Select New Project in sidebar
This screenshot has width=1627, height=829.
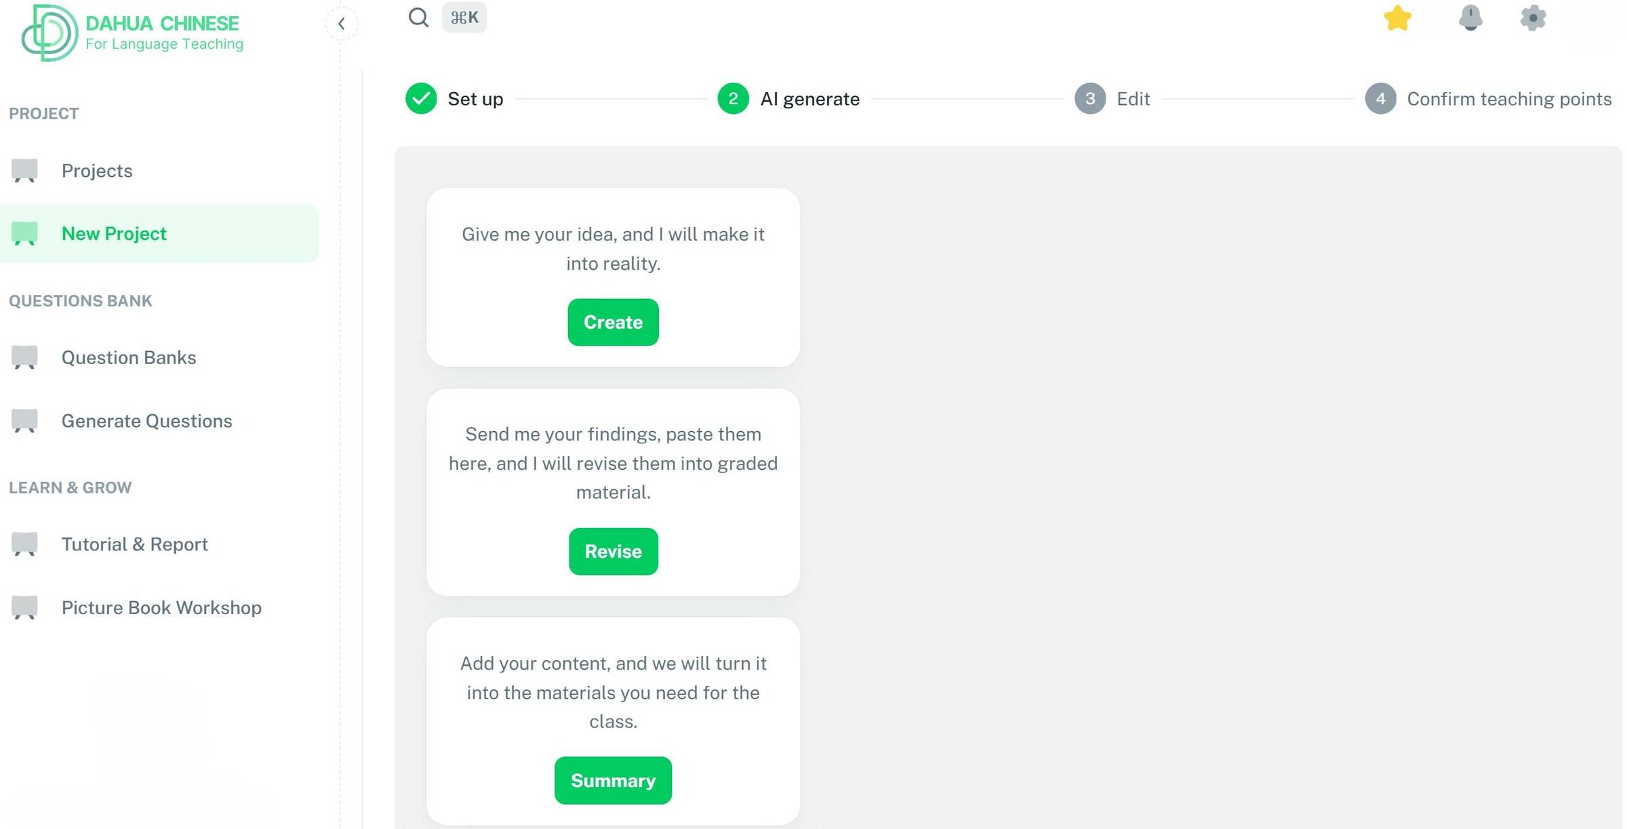tap(159, 234)
